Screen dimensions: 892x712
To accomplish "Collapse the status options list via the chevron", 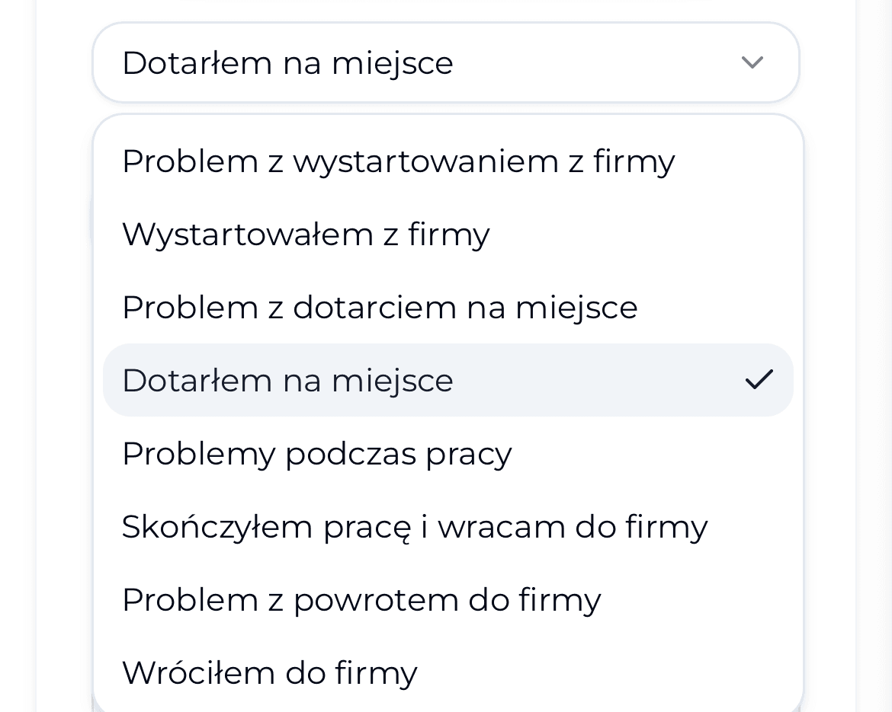I will click(x=752, y=62).
